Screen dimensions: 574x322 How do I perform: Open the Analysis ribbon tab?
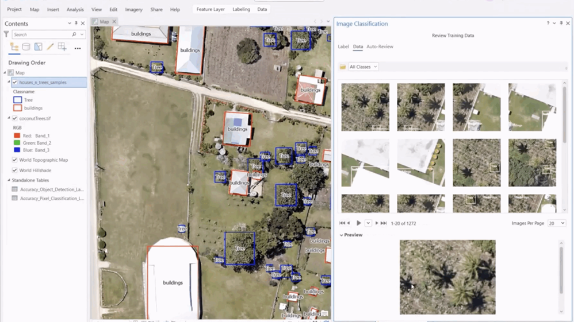pyautogui.click(x=75, y=10)
